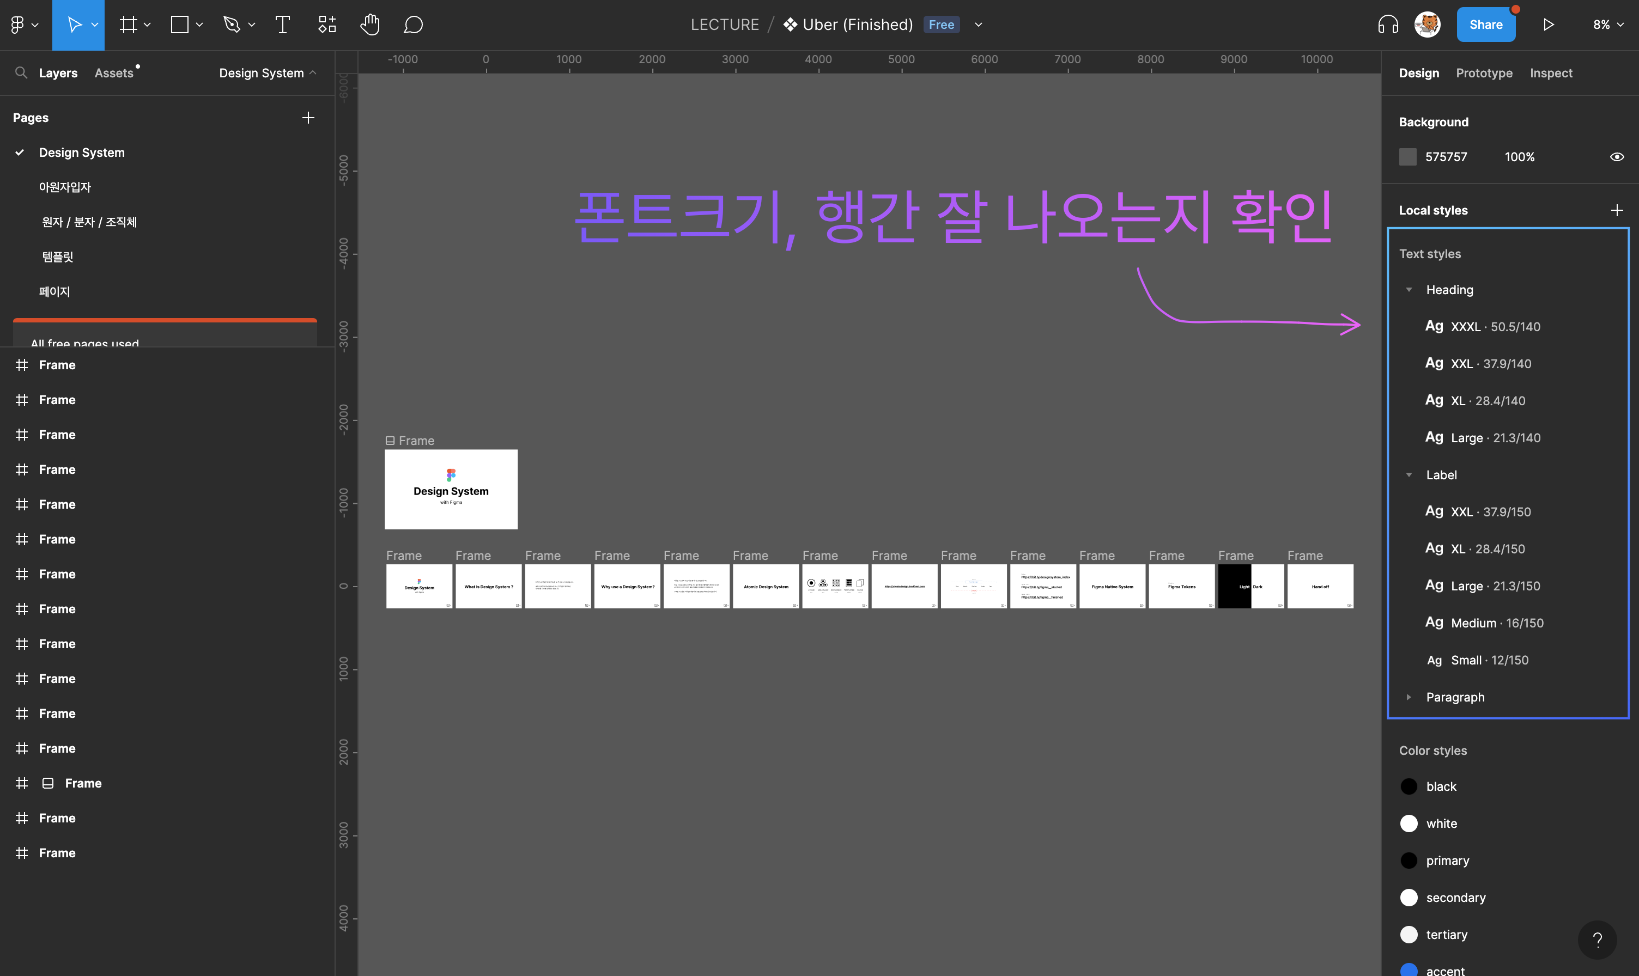Open the 페이지 page
Viewport: 1639px width, 976px height.
tap(54, 292)
